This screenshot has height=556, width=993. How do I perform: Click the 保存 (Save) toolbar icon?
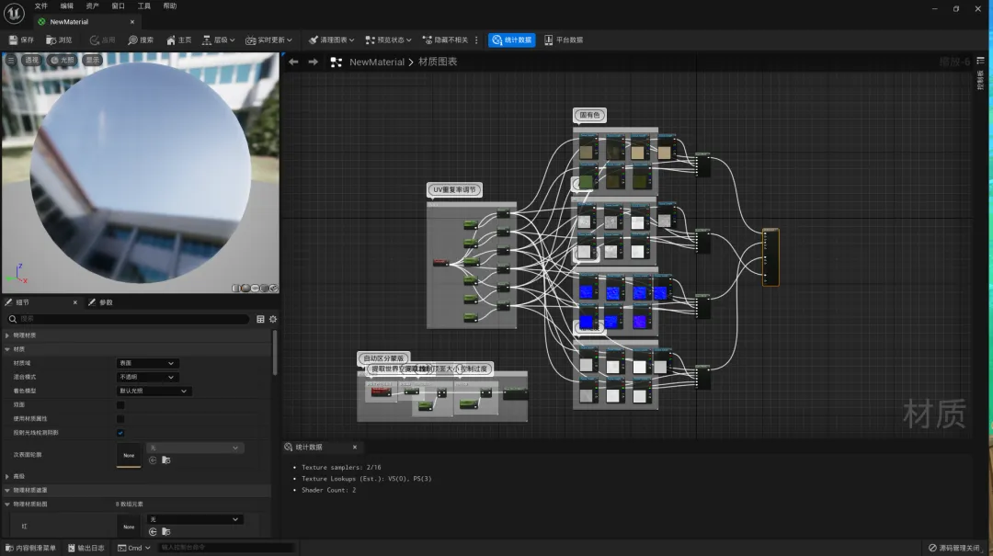click(x=14, y=40)
